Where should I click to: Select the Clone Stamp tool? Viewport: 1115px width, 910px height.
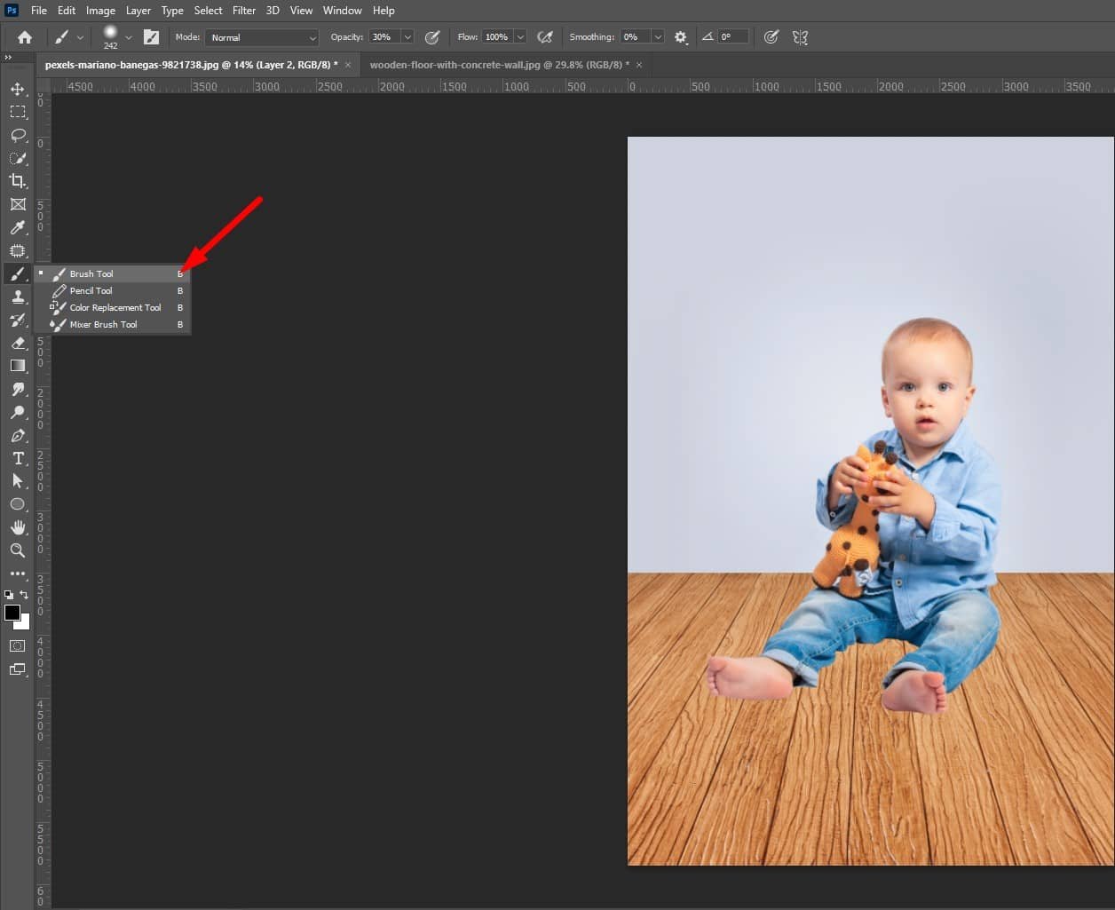pyautogui.click(x=18, y=297)
